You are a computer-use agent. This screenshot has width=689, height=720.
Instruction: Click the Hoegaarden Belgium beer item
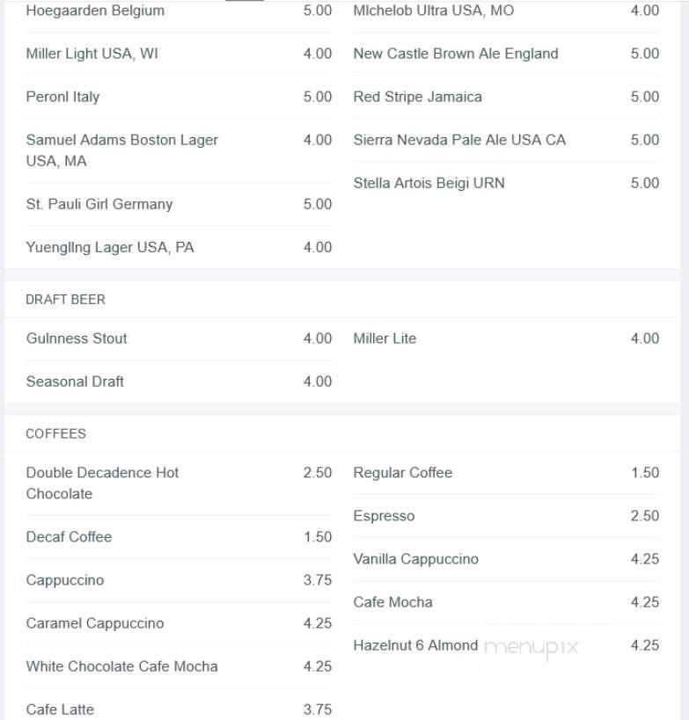[x=95, y=11]
